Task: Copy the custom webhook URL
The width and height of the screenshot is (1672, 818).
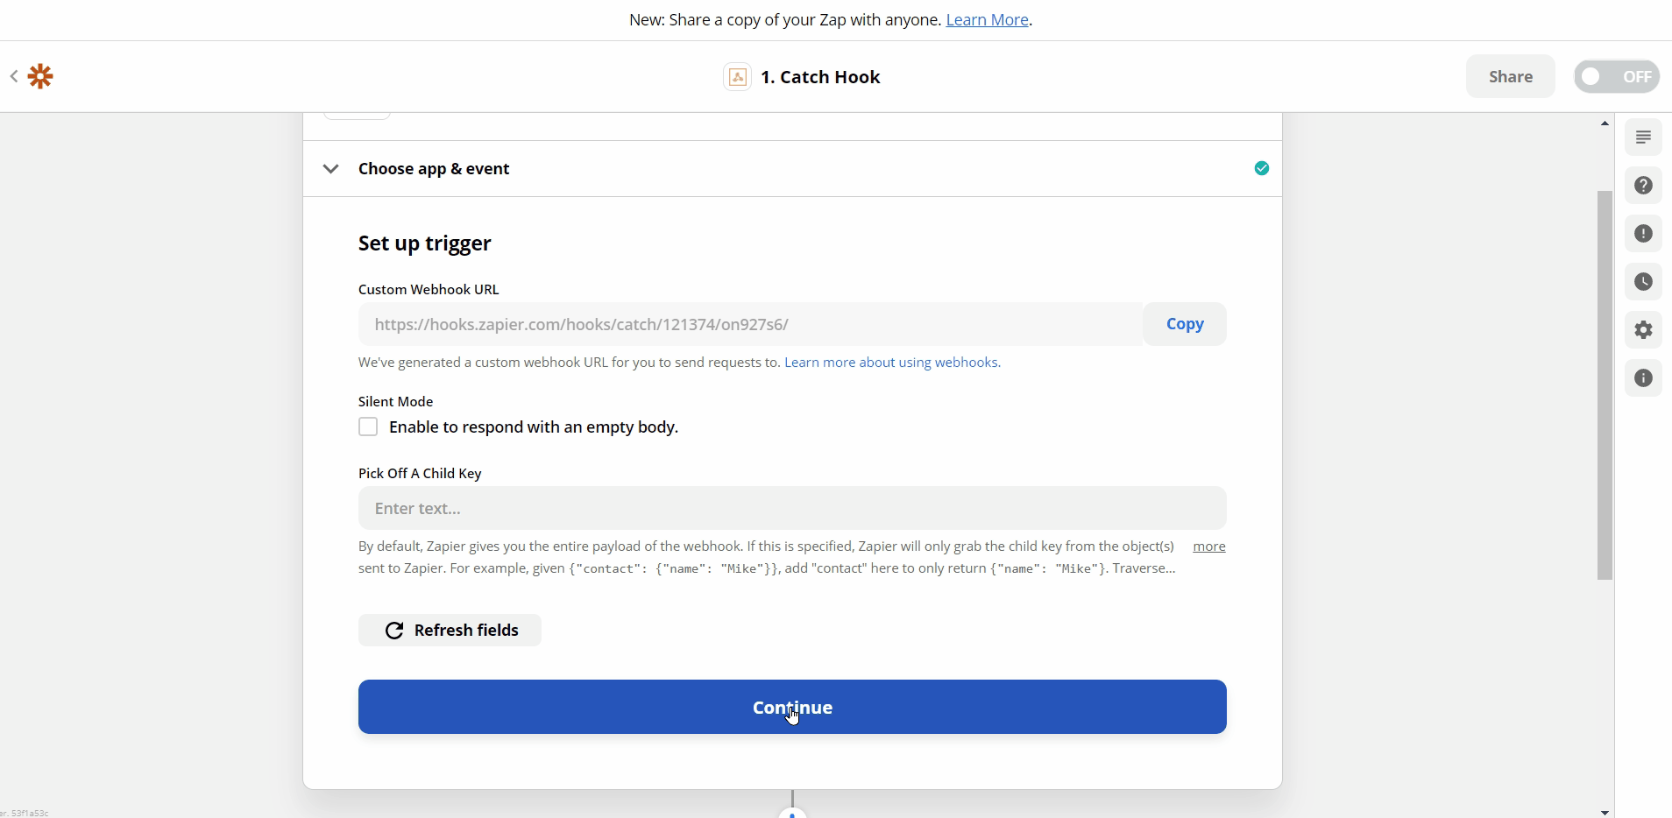Action: coord(1184,324)
